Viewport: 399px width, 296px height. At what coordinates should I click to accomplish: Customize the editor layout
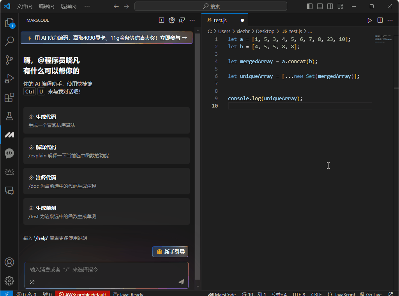click(x=341, y=6)
